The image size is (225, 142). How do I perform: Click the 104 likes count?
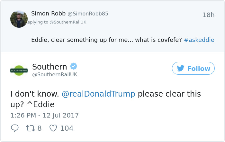[x=67, y=128]
